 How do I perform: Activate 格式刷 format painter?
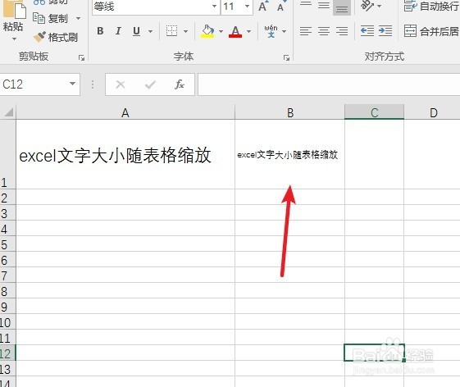pyautogui.click(x=56, y=37)
